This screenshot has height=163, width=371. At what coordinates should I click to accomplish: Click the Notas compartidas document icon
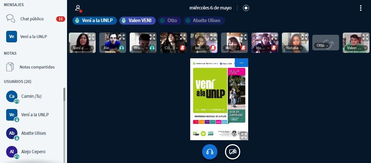[11, 67]
